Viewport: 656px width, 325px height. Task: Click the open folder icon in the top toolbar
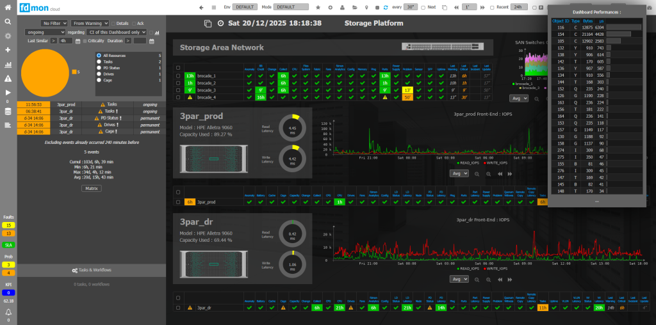pos(354,7)
